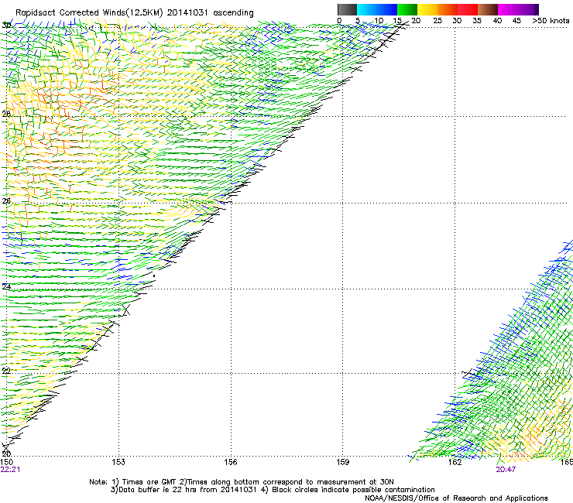Click the legend label "35"
This screenshot has height=503, width=573.
point(477,21)
